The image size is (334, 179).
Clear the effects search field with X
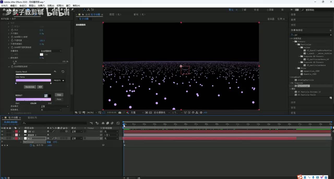(x=331, y=35)
